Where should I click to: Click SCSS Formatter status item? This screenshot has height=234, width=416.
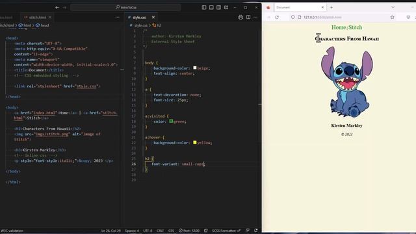226,231
